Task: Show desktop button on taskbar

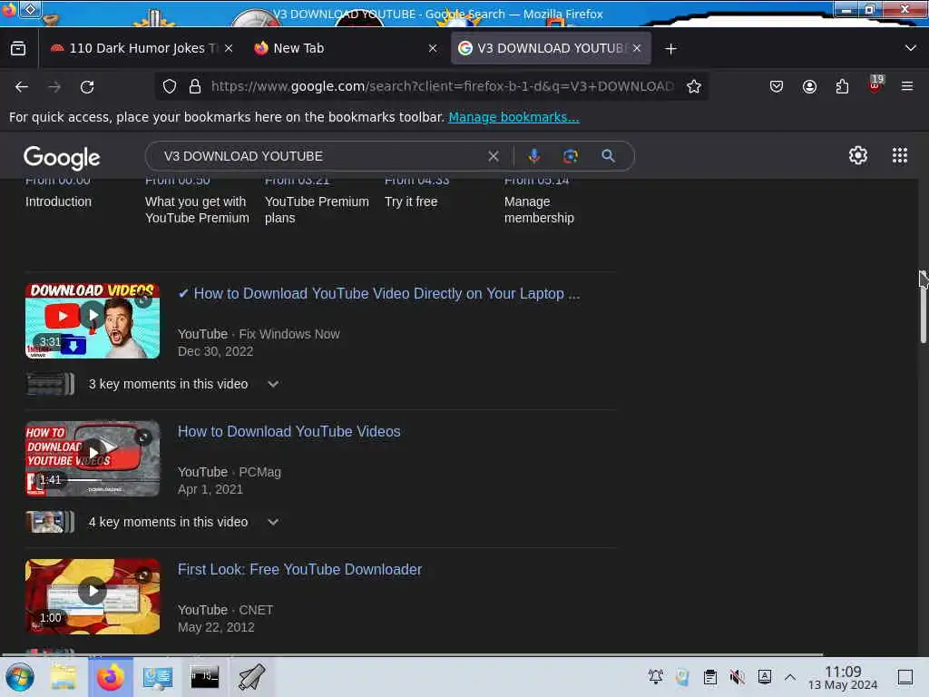Action: tap(905, 677)
